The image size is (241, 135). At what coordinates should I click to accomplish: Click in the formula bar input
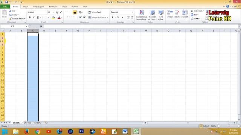pos(140,26)
